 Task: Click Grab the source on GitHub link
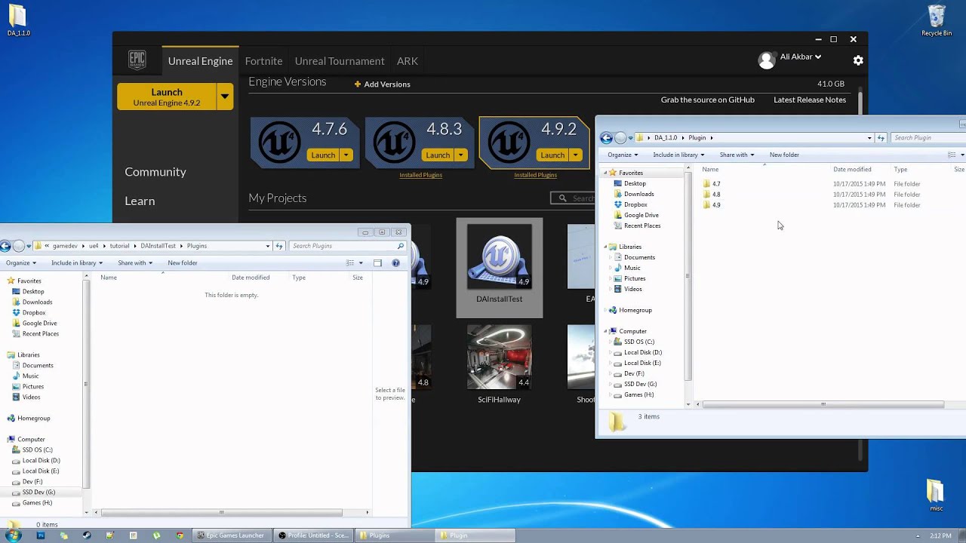(x=708, y=100)
